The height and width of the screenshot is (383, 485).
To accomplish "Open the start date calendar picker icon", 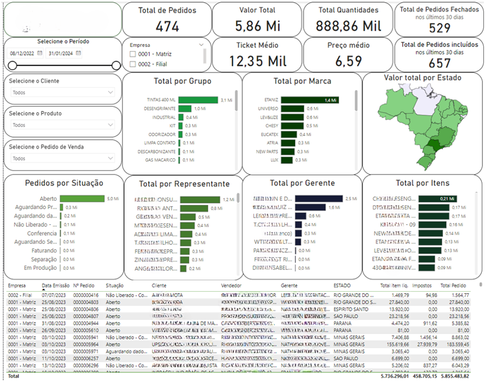I will [40, 53].
